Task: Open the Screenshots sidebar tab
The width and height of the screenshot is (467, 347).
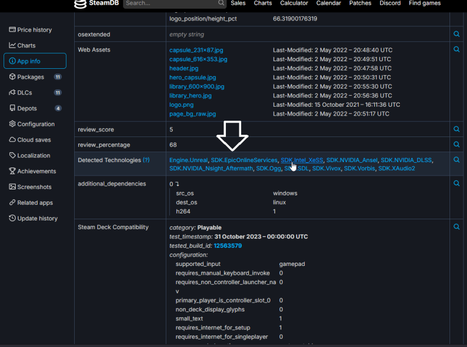Action: click(35, 187)
